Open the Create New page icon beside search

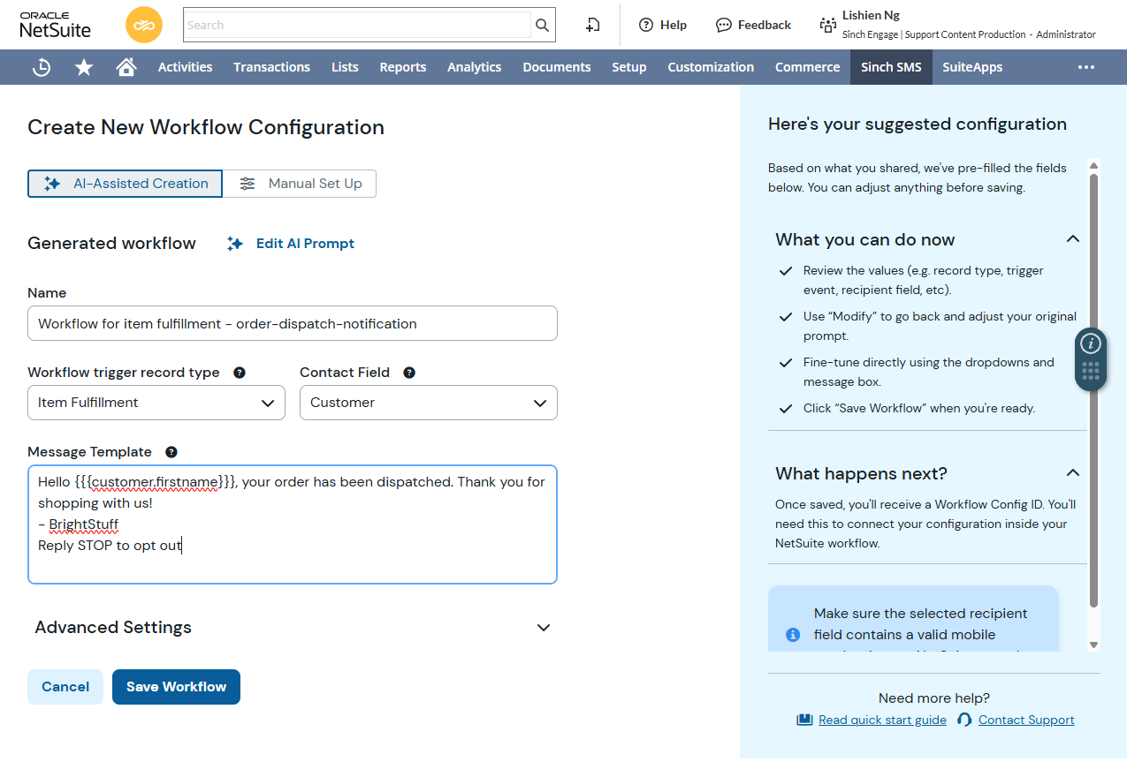[592, 25]
